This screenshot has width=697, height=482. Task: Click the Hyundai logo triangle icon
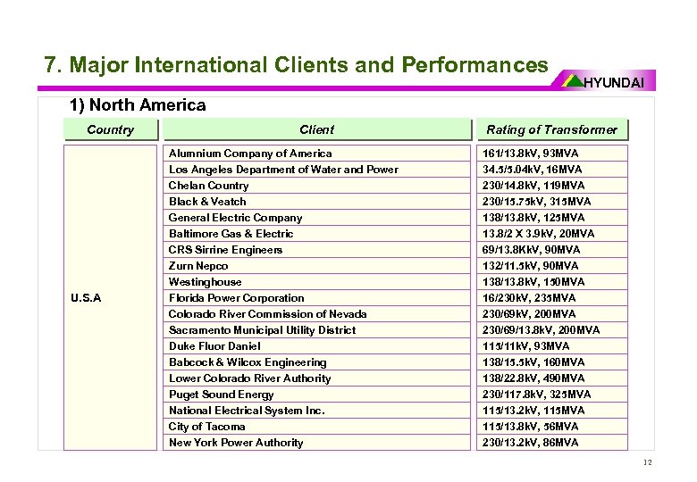572,81
